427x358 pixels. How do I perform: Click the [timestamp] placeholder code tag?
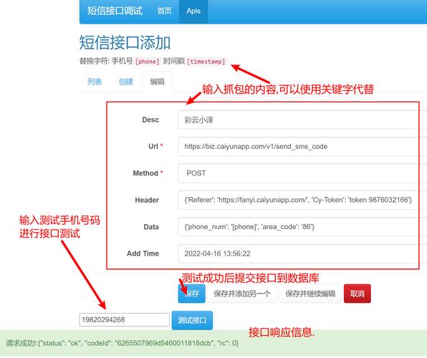tap(206, 62)
